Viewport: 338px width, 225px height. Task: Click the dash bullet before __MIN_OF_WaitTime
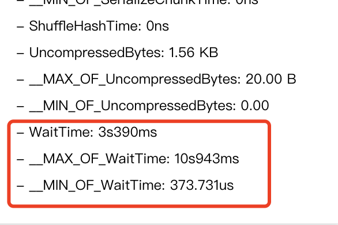tap(20, 186)
